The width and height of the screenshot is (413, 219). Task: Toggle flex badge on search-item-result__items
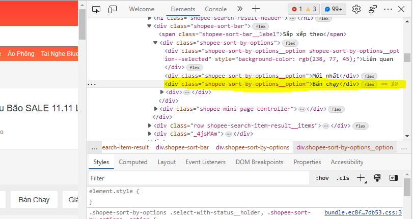pyautogui.click(x=361, y=126)
